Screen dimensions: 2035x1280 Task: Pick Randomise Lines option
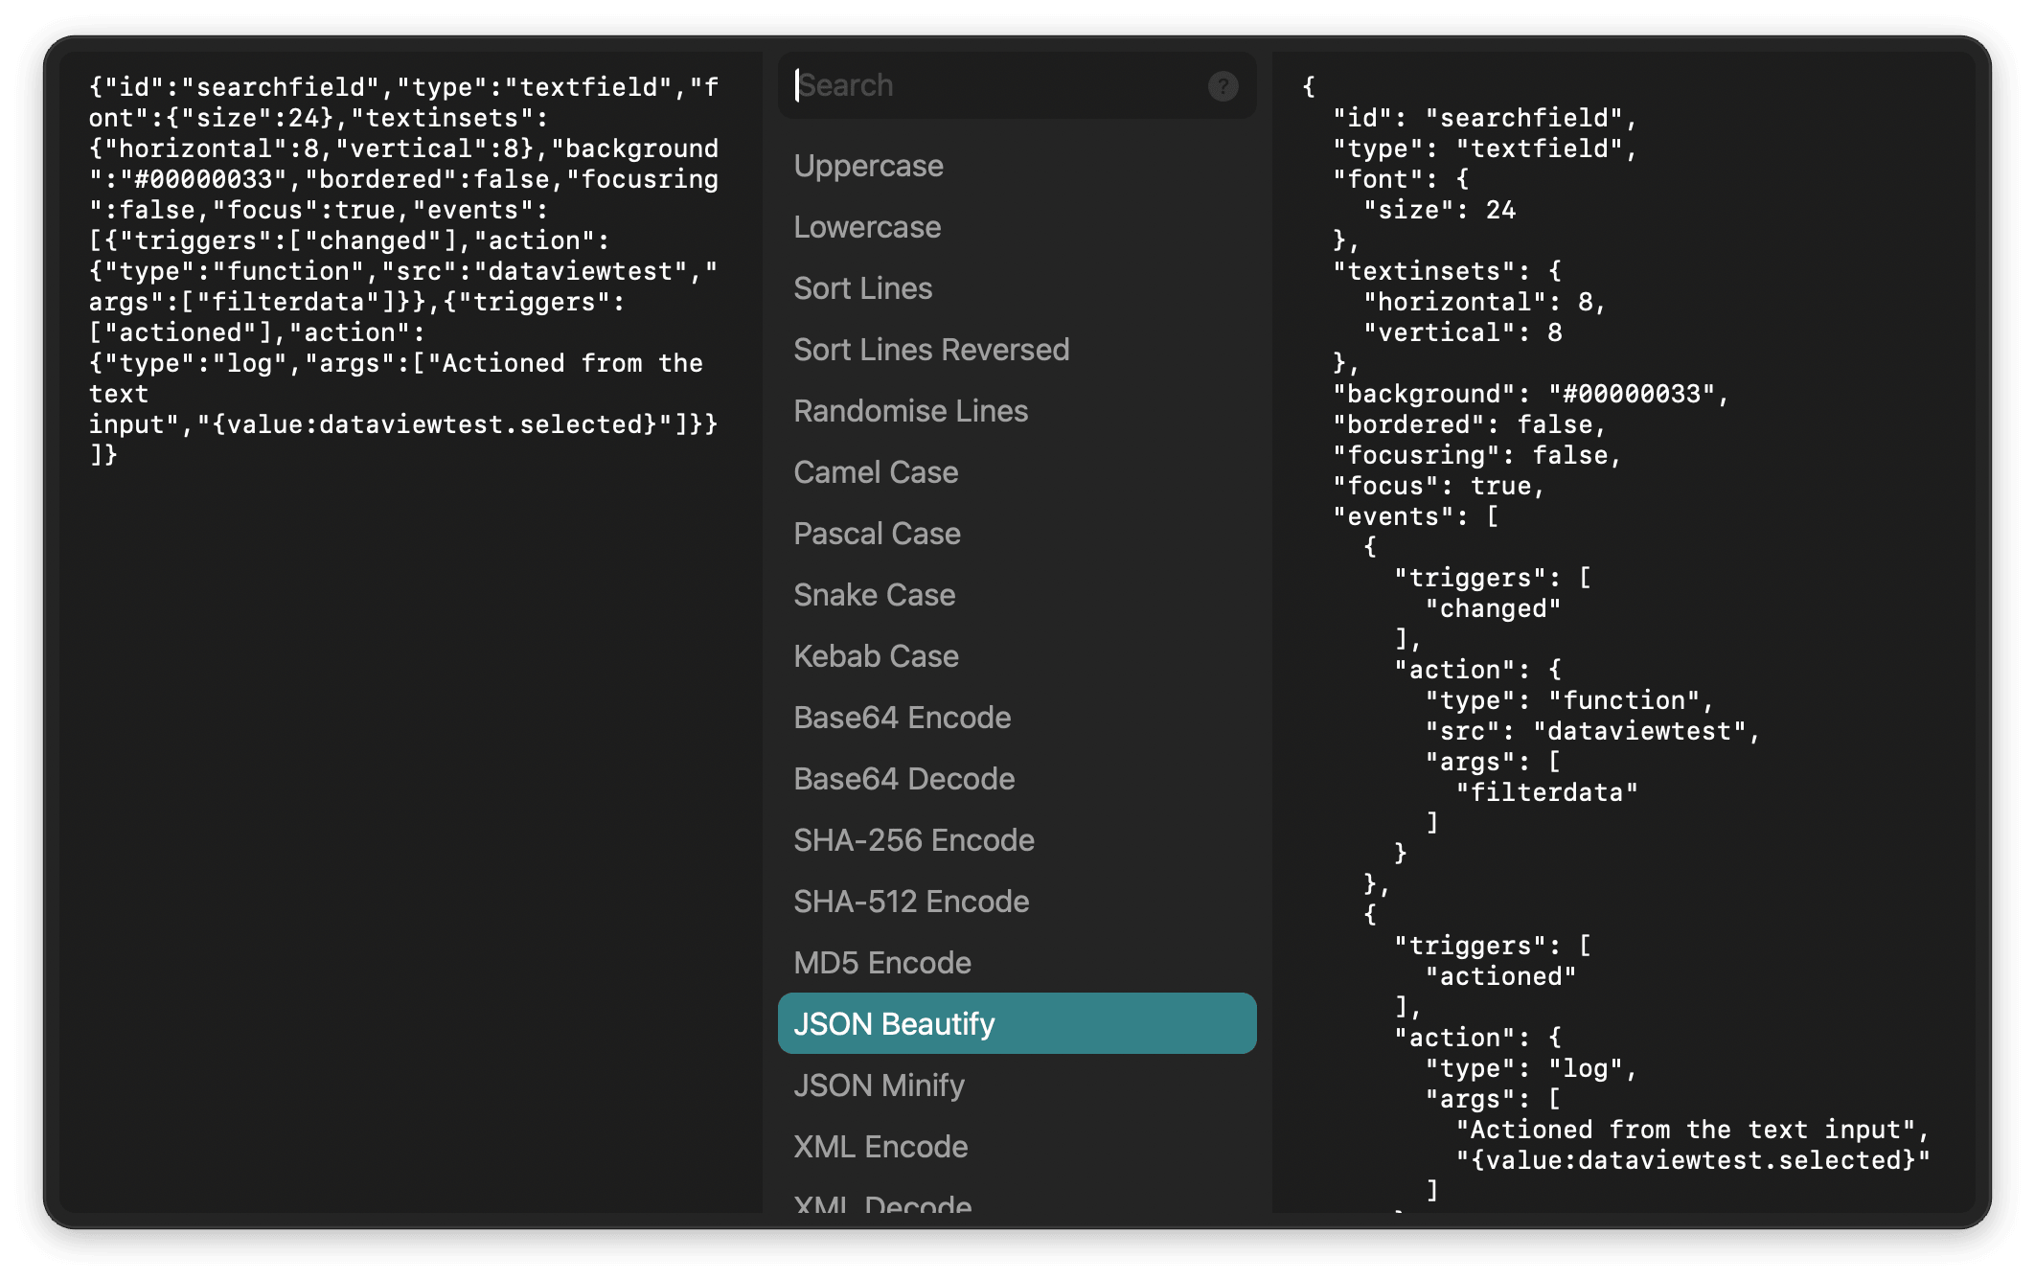tap(1017, 411)
